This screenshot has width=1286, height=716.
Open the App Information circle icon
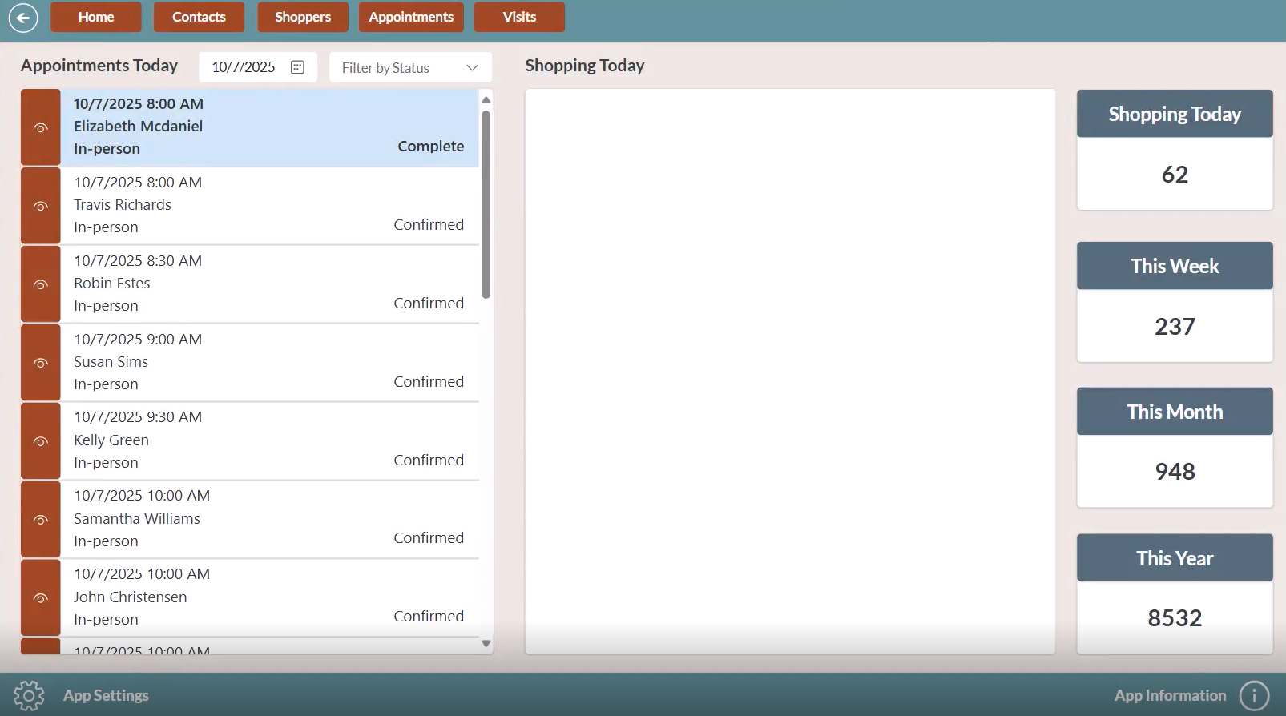[x=1254, y=695]
